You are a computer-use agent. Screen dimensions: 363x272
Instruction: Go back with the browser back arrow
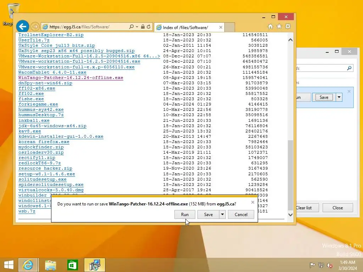coord(22,27)
